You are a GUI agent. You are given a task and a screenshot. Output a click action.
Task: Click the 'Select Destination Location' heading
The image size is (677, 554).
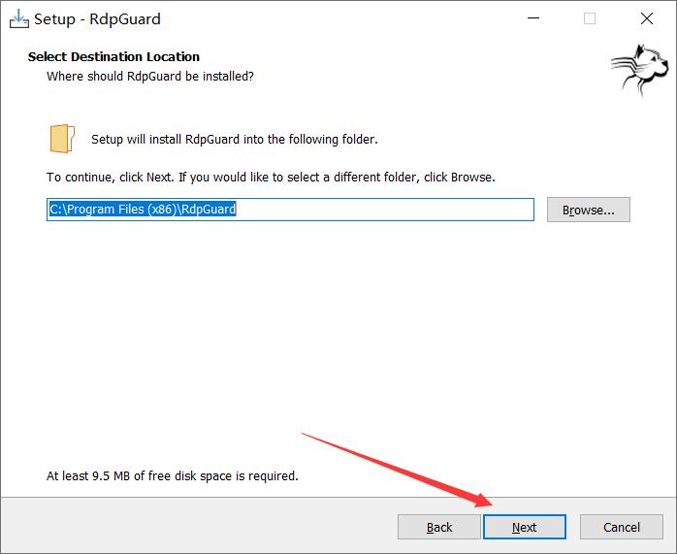coord(113,56)
